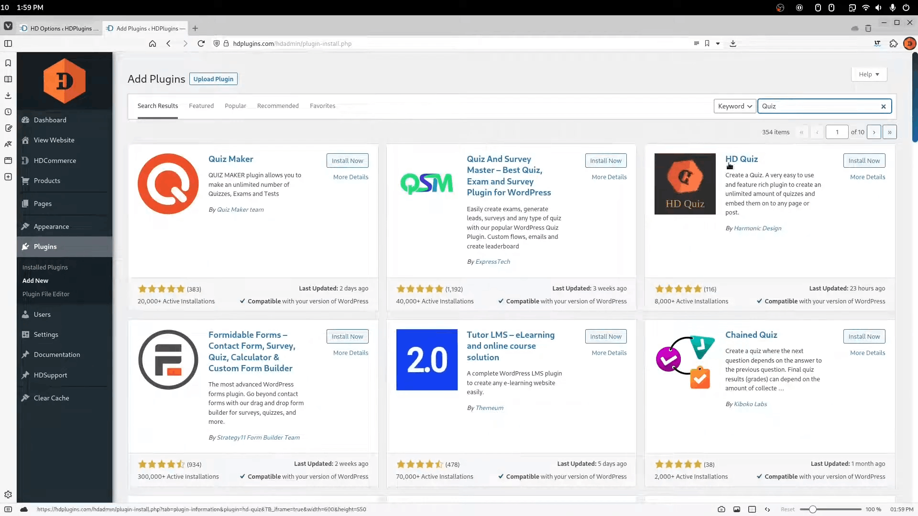Click the HD Quiz plugin thumbnail
Screen dimensions: 918x516
(685, 184)
